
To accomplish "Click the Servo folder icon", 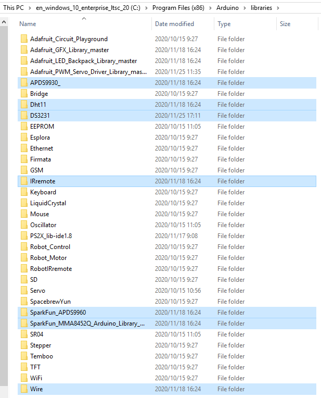I will pyautogui.click(x=24, y=290).
